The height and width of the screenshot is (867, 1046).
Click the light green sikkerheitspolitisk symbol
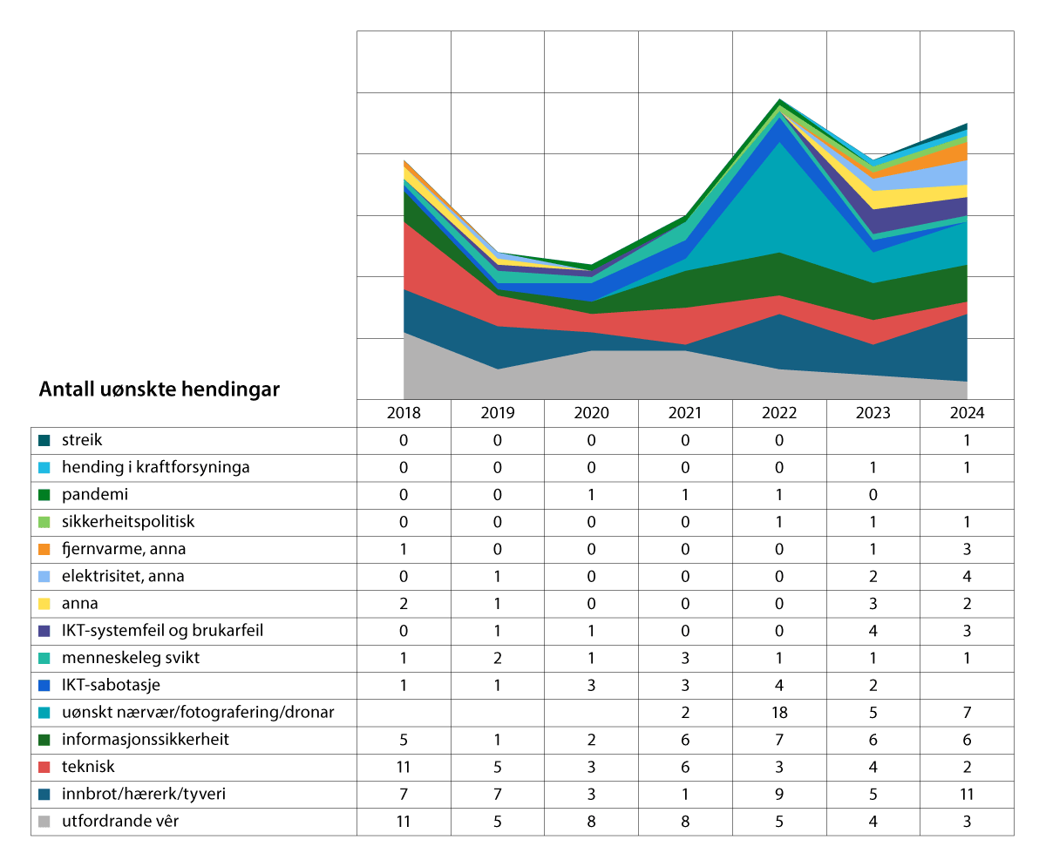tap(44, 521)
